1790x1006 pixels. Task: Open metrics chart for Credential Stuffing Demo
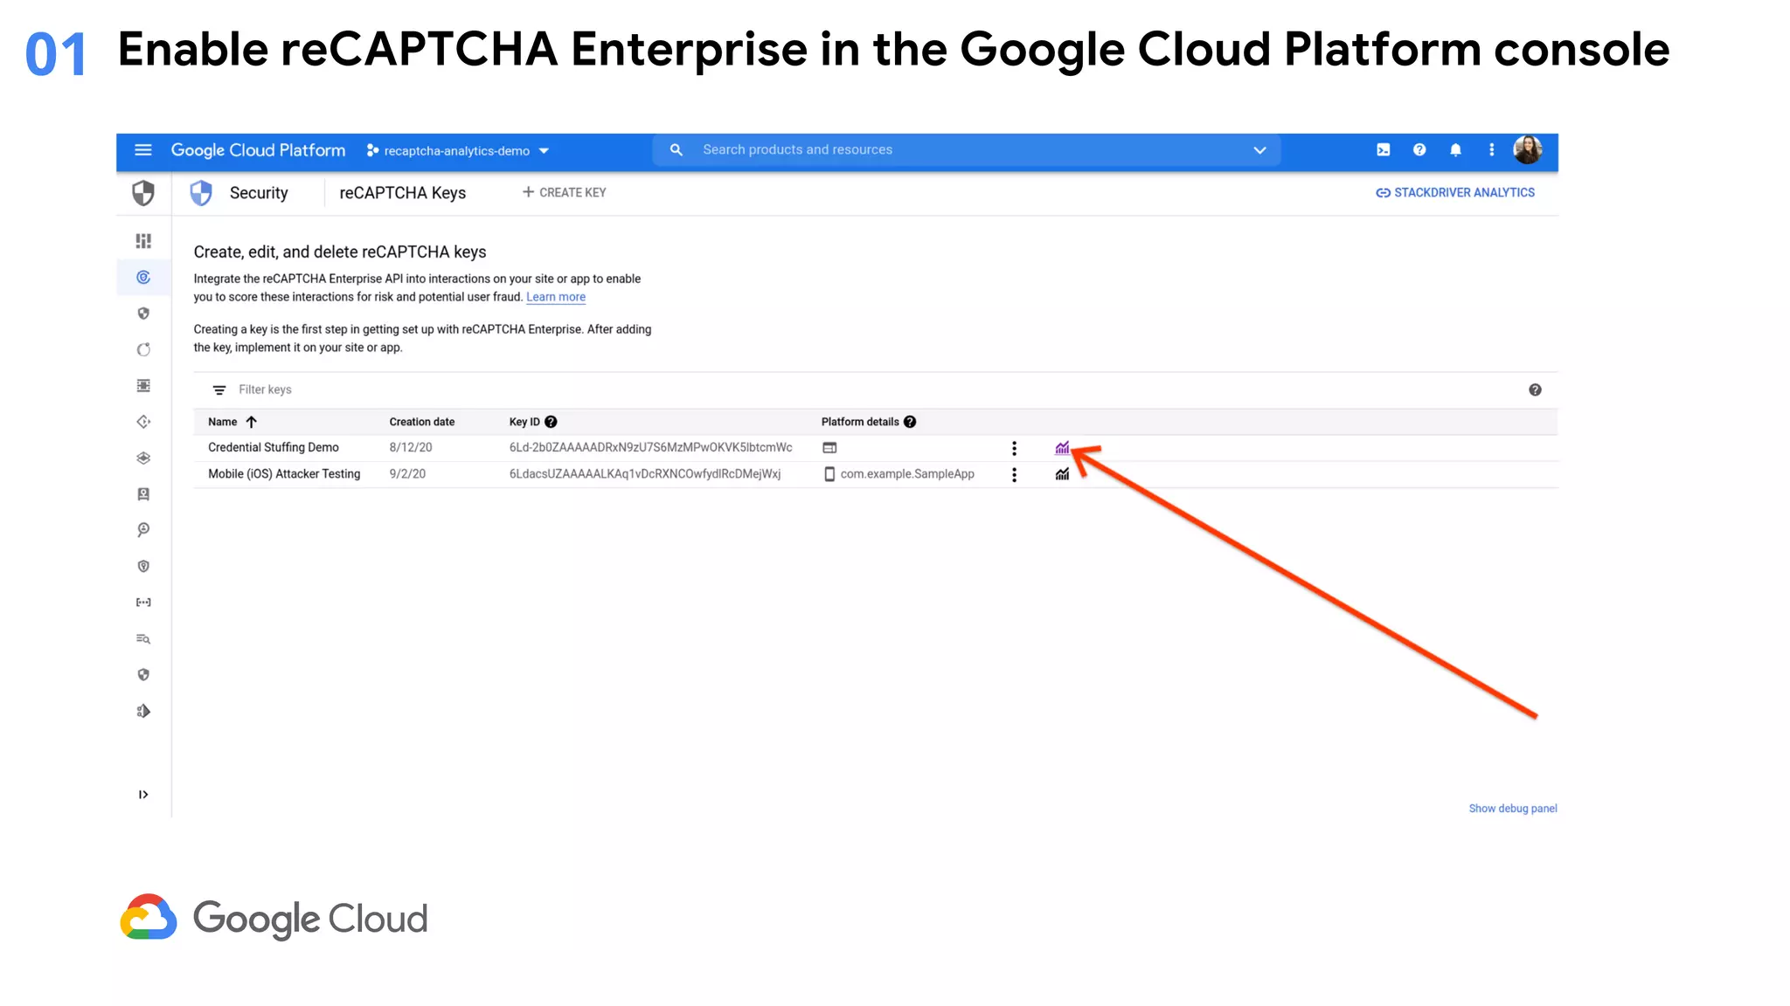(x=1062, y=448)
